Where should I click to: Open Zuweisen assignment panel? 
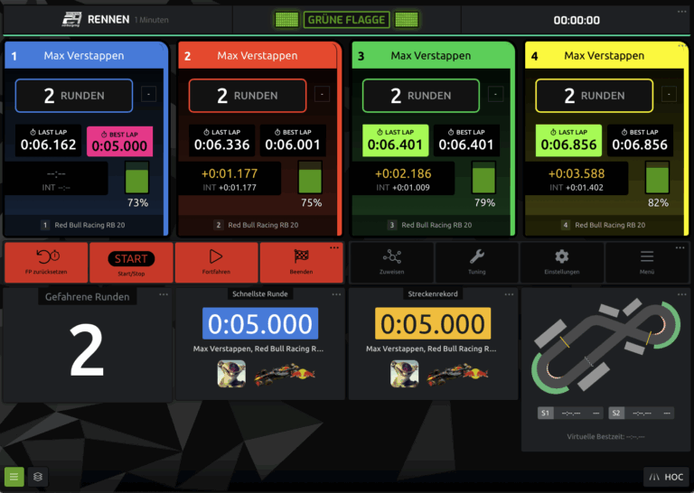[391, 256]
